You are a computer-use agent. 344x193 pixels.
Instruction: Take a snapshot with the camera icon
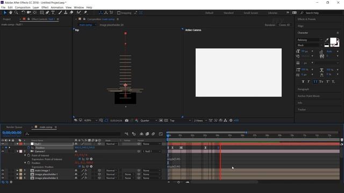(127, 120)
